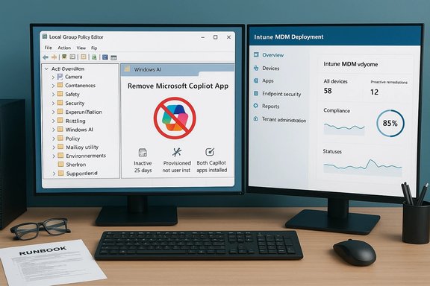Open Endpoint security in Intune navigation
The image size is (430, 286).
point(281,94)
